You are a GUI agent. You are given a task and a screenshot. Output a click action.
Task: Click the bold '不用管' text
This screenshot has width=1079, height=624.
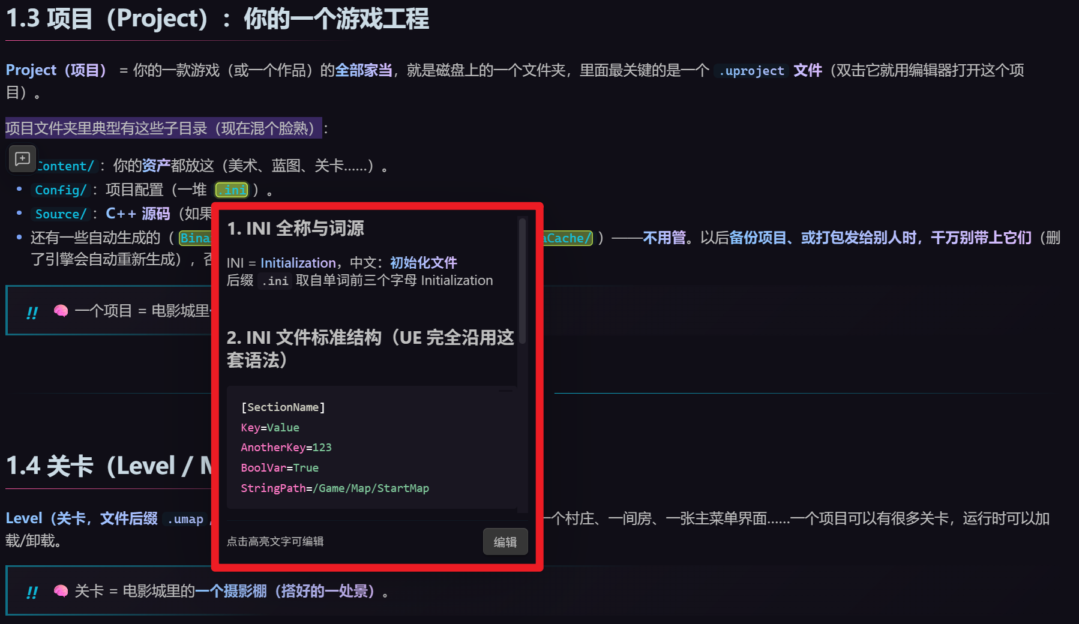[x=664, y=238]
